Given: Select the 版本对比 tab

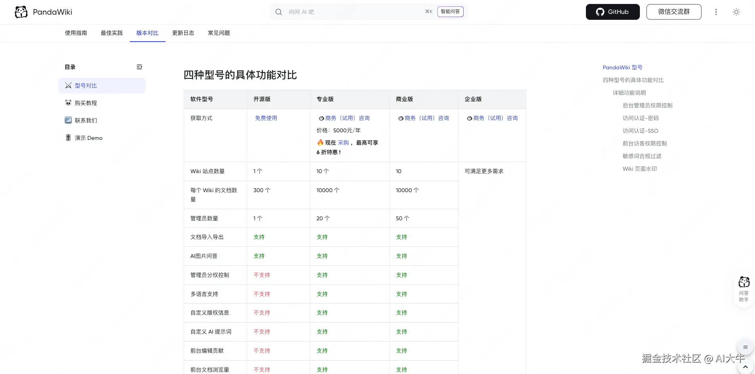Looking at the screenshot, I should 148,33.
